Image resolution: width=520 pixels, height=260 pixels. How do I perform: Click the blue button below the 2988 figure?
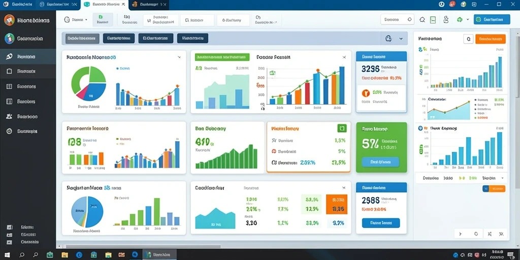pos(381,223)
